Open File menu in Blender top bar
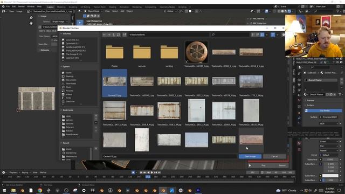Image resolution: width=345 pixels, height=194 pixels. point(8,6)
